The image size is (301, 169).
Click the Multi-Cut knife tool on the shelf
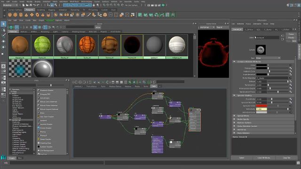88,15
